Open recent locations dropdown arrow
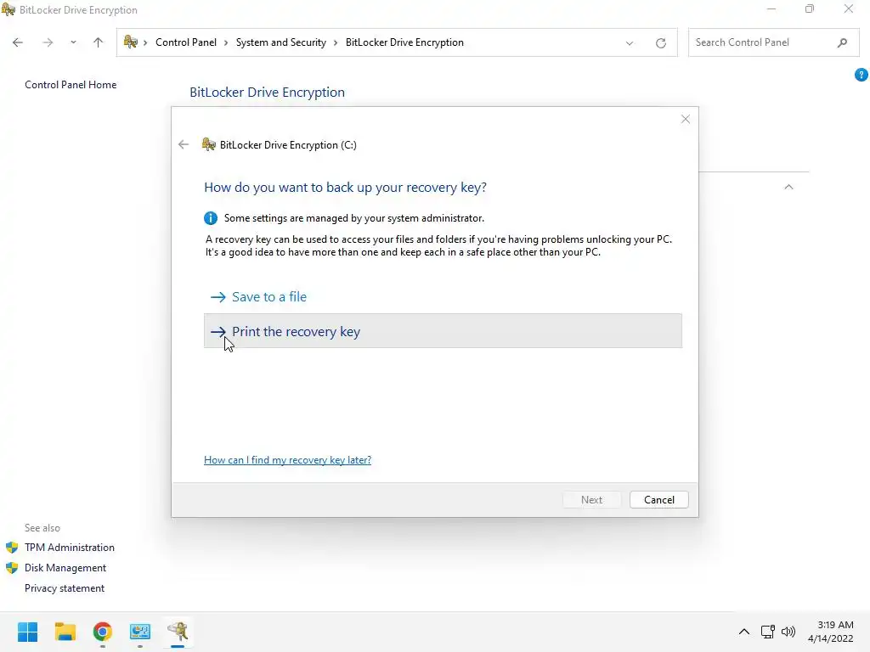Screen dimensions: 870x652 [73, 42]
